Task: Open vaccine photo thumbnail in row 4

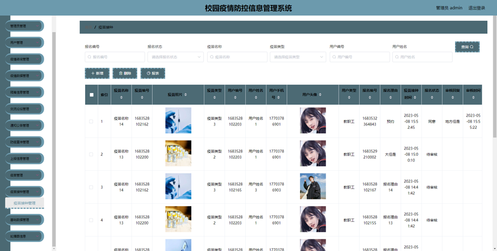Action: 178,219
